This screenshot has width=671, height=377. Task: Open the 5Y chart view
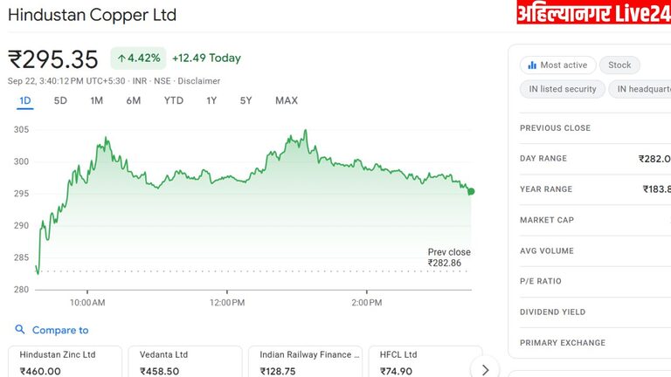(x=246, y=100)
